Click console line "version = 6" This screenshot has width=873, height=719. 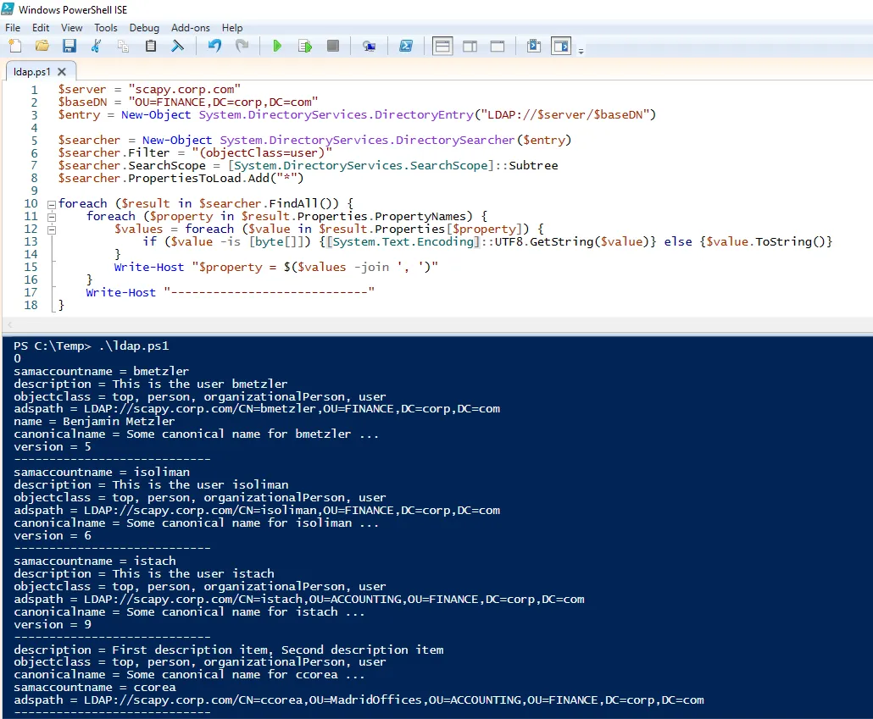tap(53, 536)
